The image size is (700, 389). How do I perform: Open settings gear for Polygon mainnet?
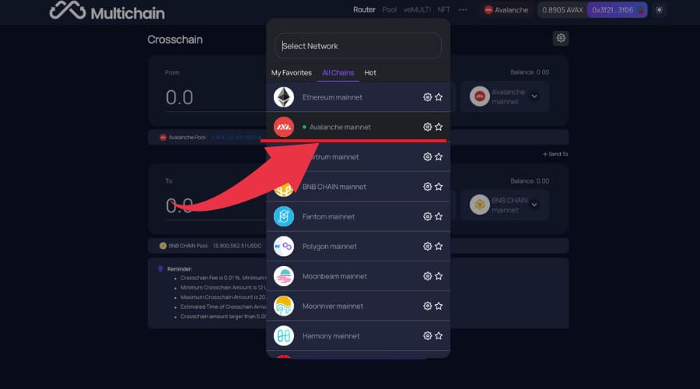click(x=427, y=246)
